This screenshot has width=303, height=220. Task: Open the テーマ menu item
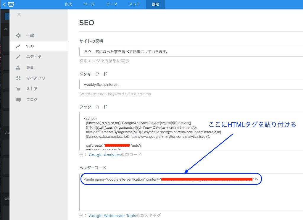point(112,4)
